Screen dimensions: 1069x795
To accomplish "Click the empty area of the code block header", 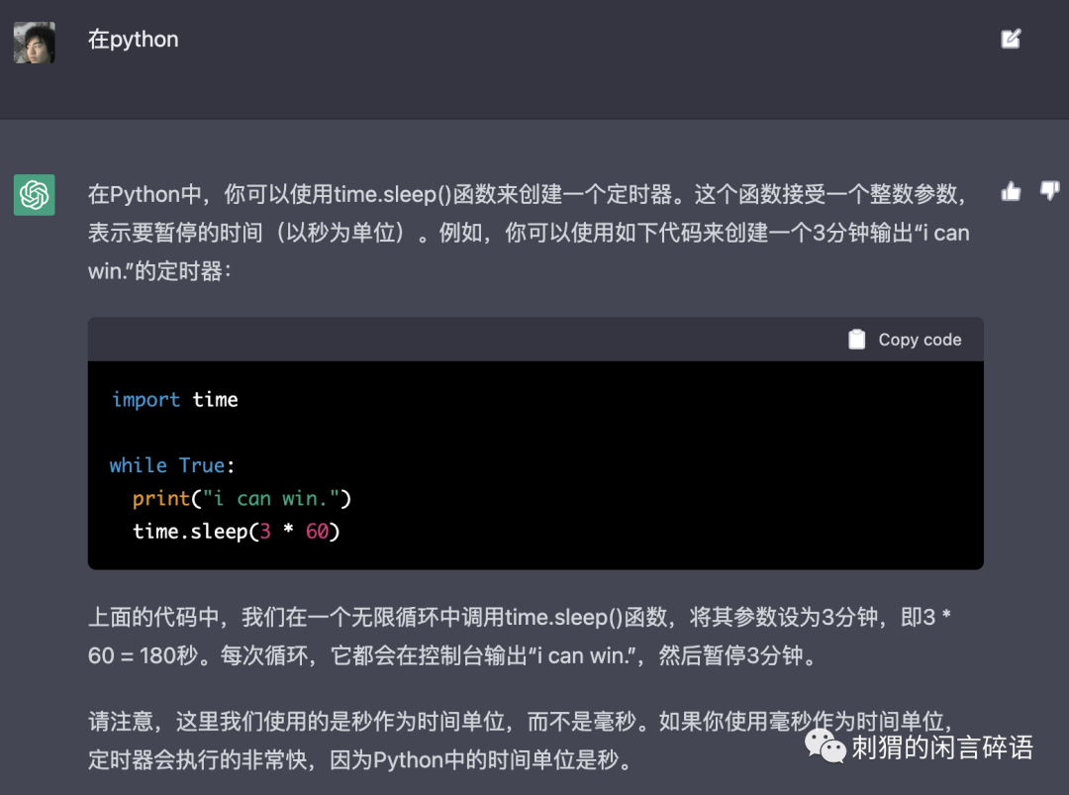I will click(x=445, y=340).
